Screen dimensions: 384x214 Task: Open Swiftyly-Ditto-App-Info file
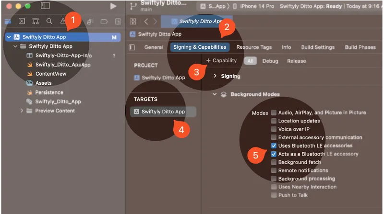click(59, 56)
